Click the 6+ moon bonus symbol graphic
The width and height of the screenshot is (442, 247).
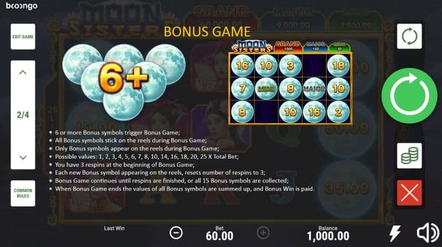click(x=123, y=82)
